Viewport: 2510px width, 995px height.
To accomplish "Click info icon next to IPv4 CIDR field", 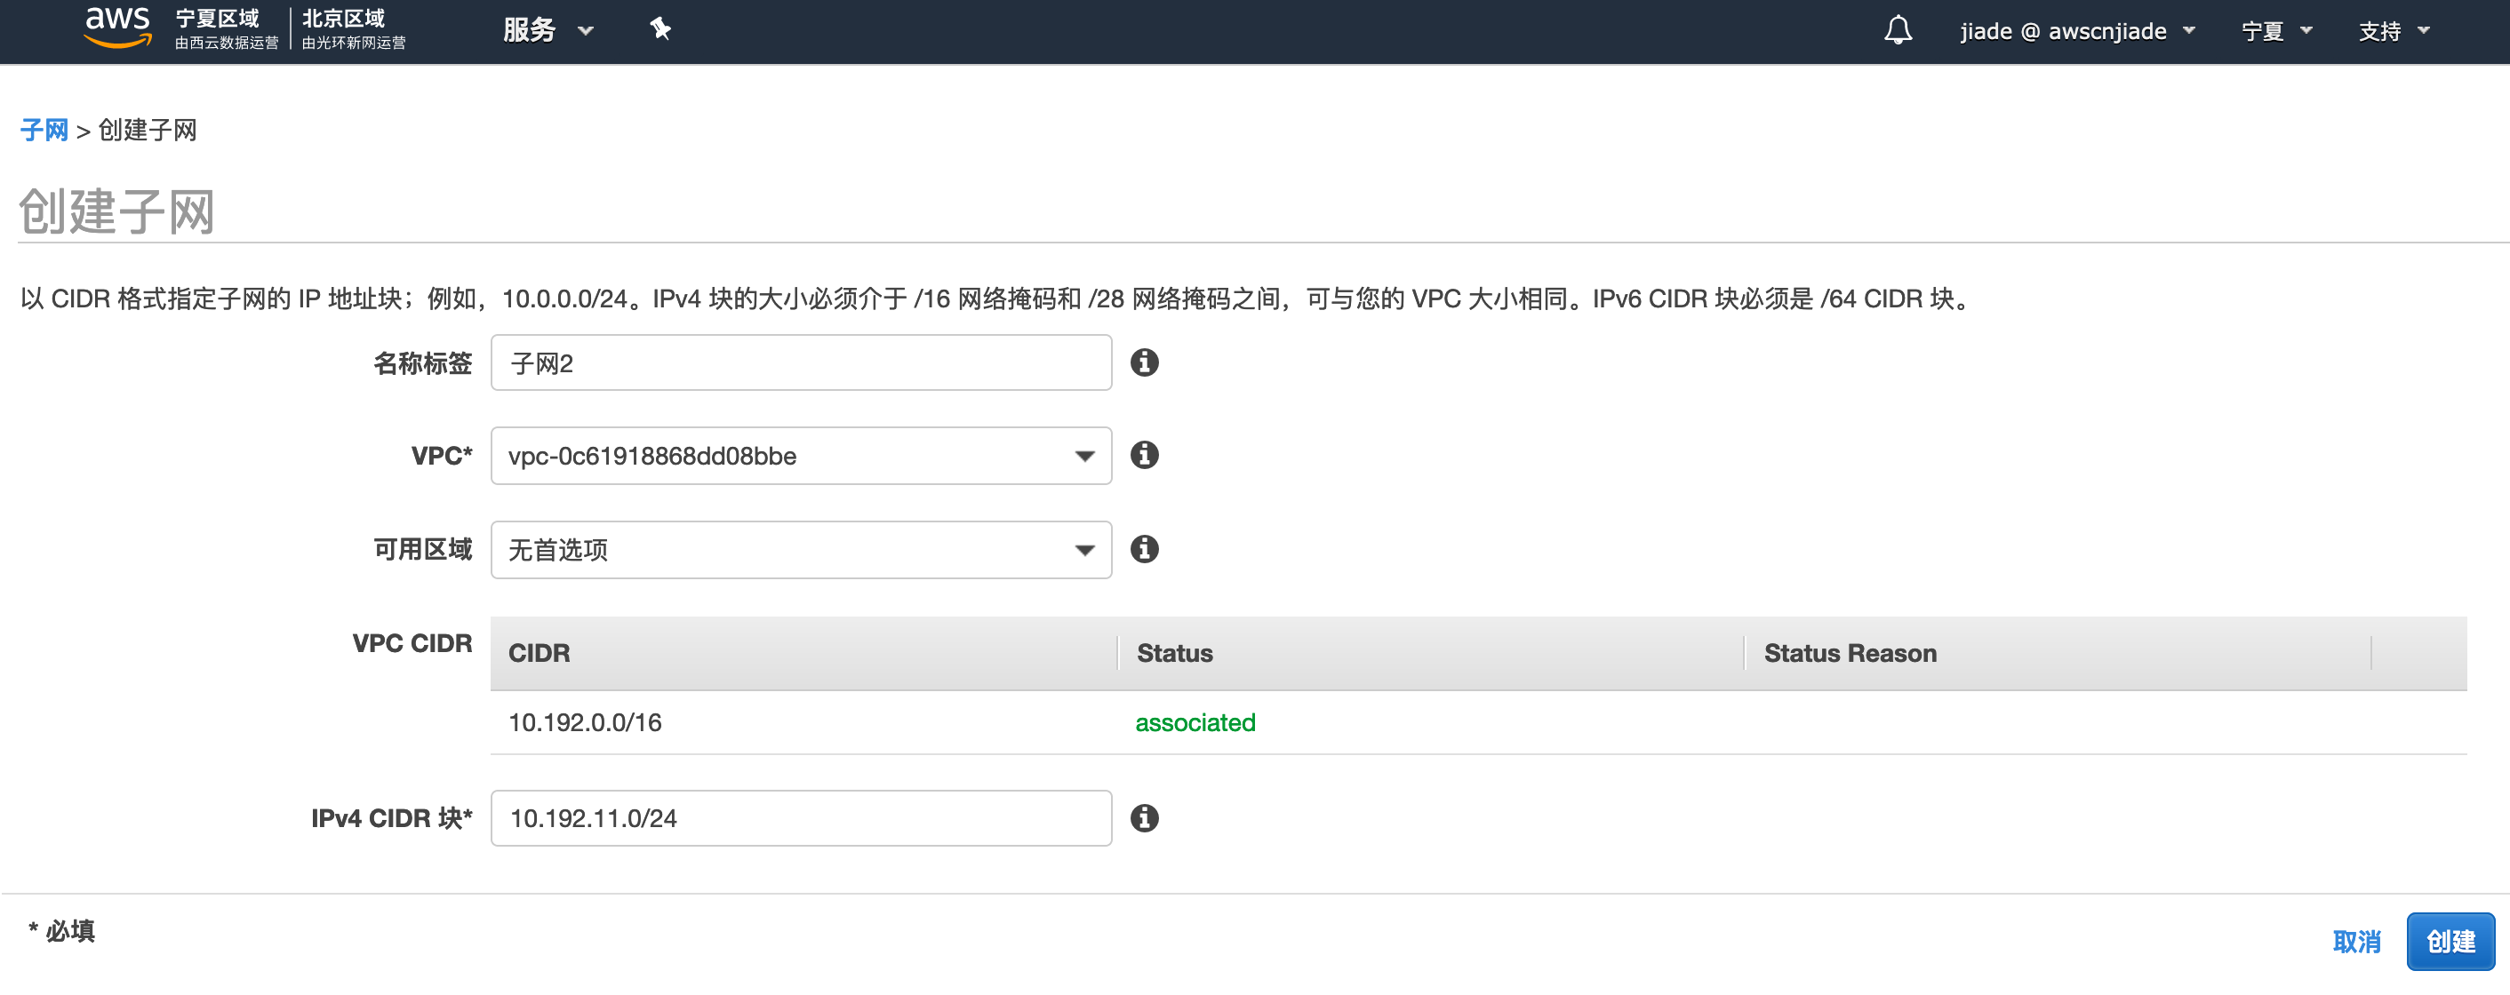I will tap(1144, 818).
